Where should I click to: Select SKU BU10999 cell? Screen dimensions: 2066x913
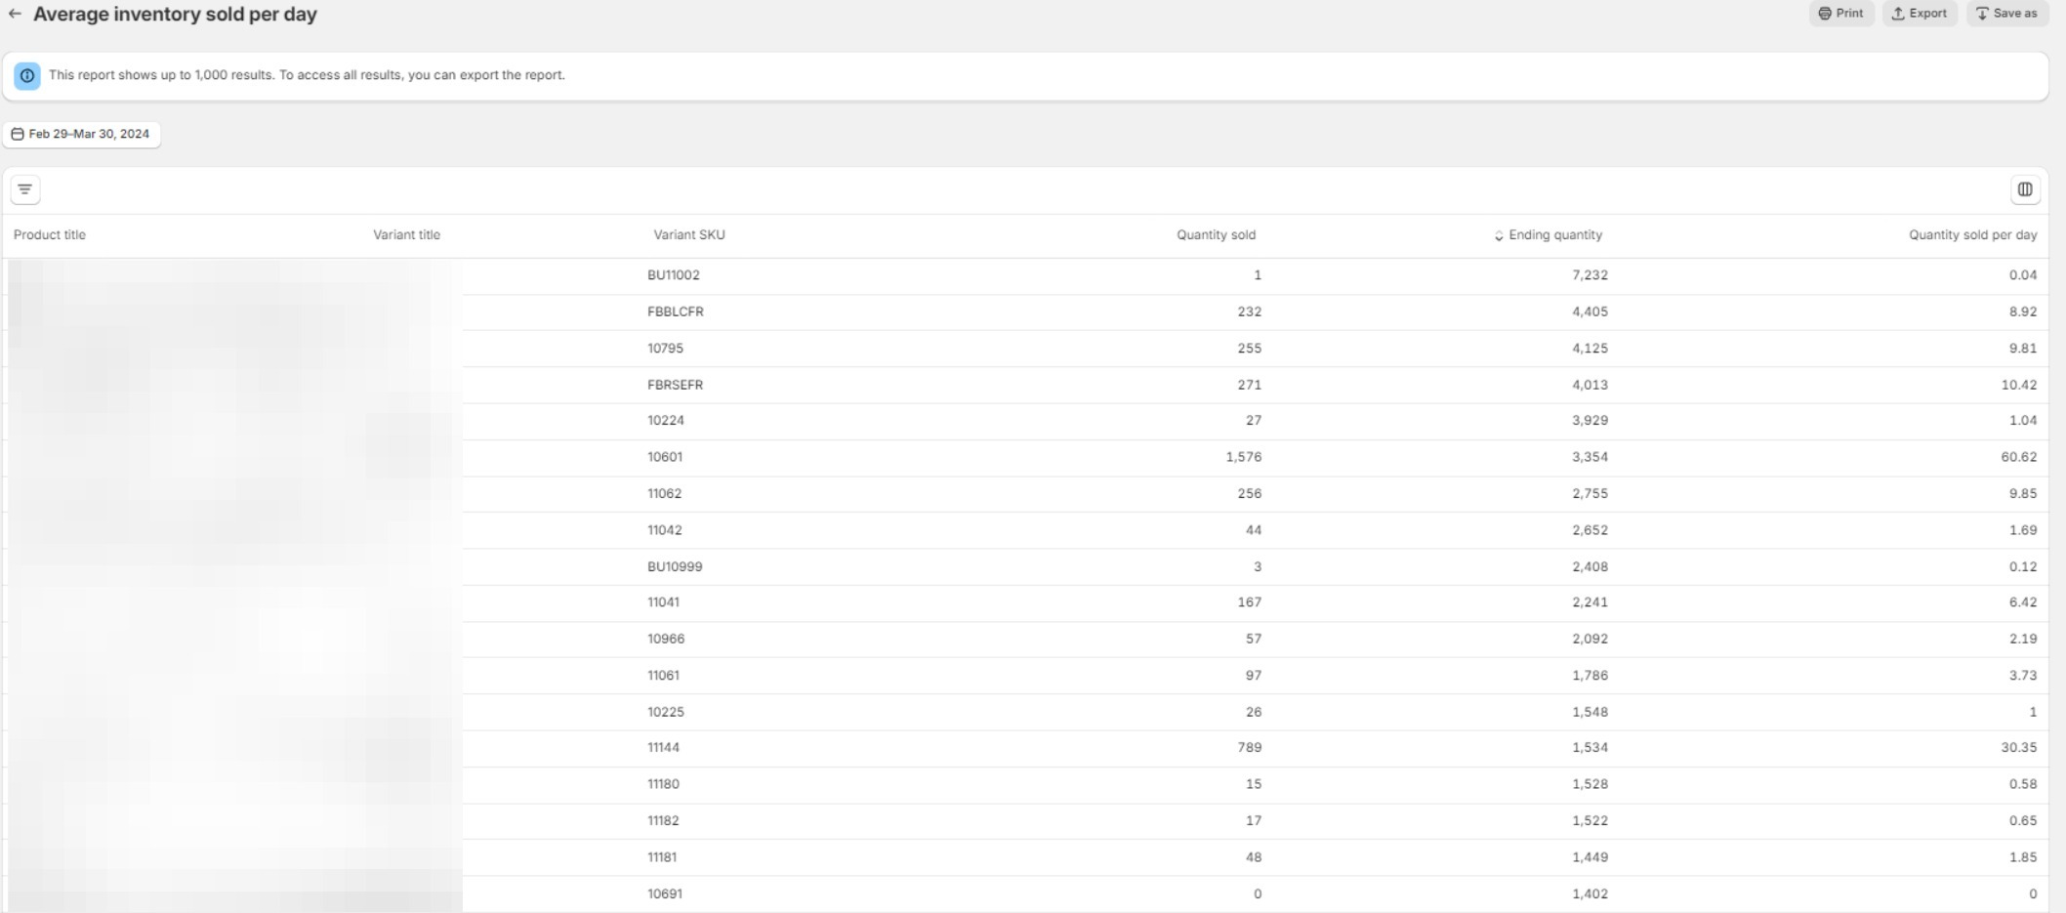click(x=675, y=566)
